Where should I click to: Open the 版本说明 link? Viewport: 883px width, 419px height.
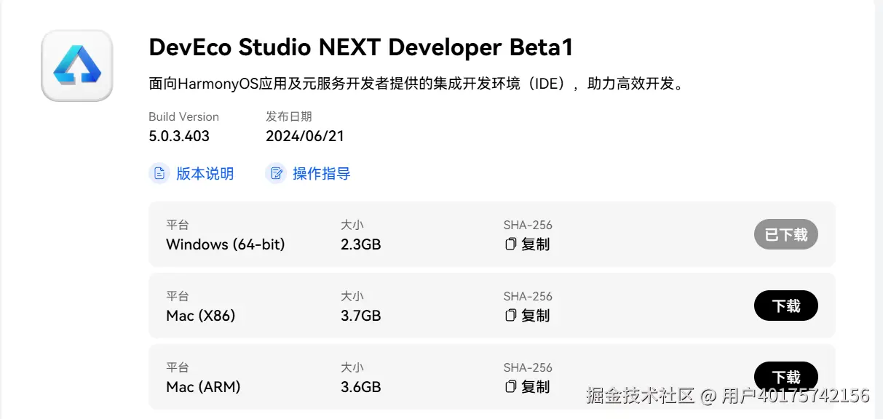coord(205,174)
